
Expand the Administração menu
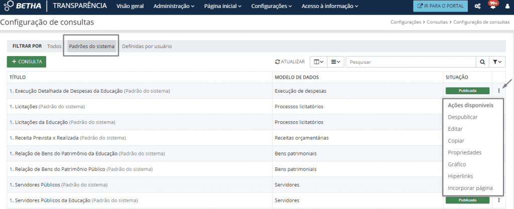coord(174,7)
